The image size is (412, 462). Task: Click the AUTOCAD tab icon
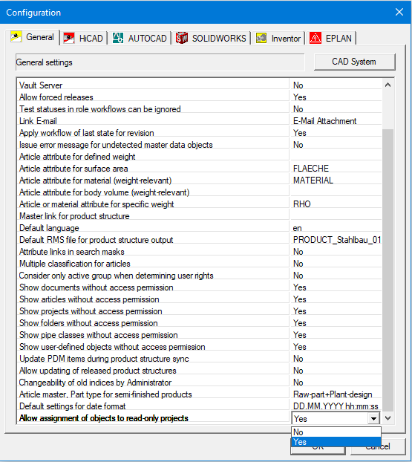pos(118,39)
